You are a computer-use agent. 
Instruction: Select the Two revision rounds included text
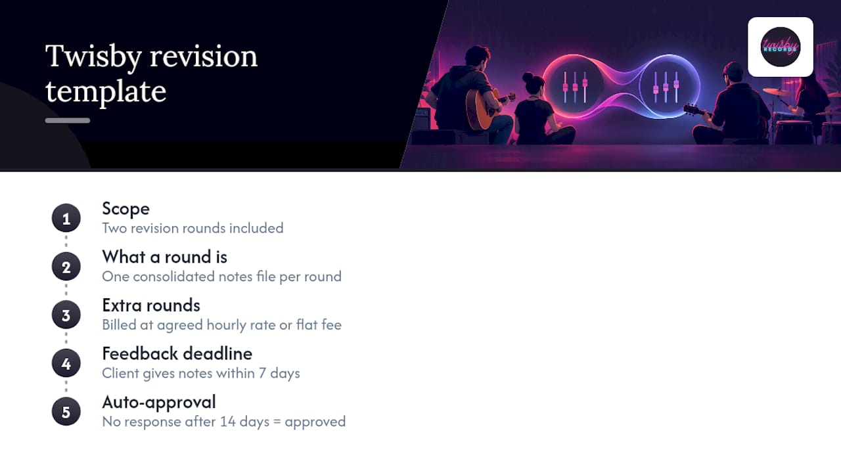[193, 228]
